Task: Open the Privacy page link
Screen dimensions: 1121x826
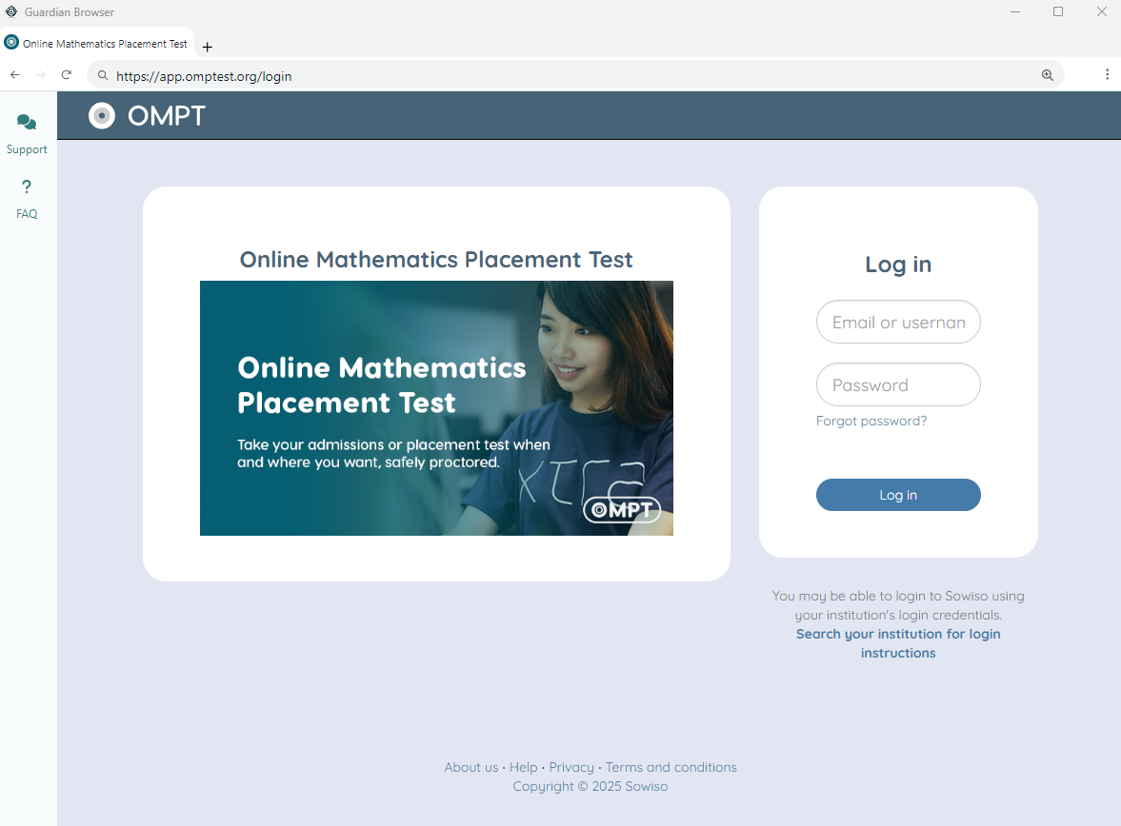Action: [x=571, y=767]
